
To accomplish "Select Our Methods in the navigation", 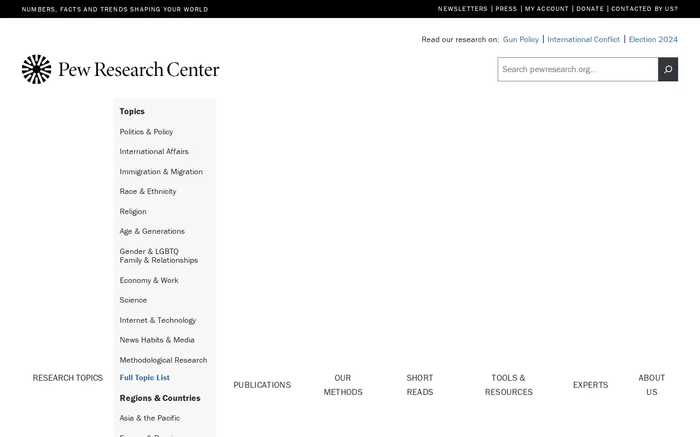I will (343, 385).
